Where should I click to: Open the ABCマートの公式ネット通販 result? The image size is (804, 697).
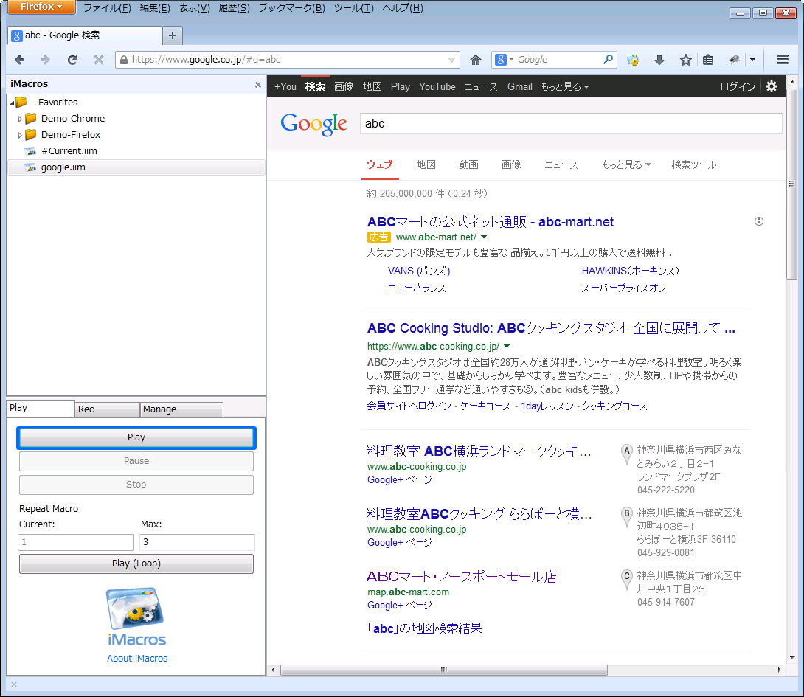point(491,221)
